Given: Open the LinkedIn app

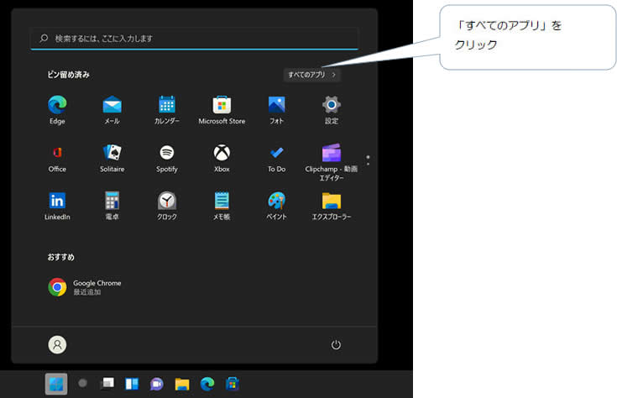Looking at the screenshot, I should pyautogui.click(x=57, y=206).
